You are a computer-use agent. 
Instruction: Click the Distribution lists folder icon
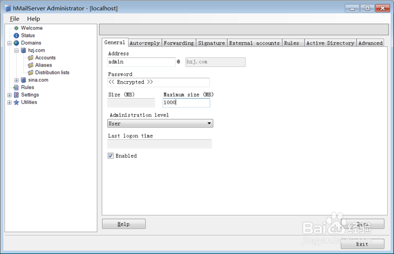pos(31,72)
